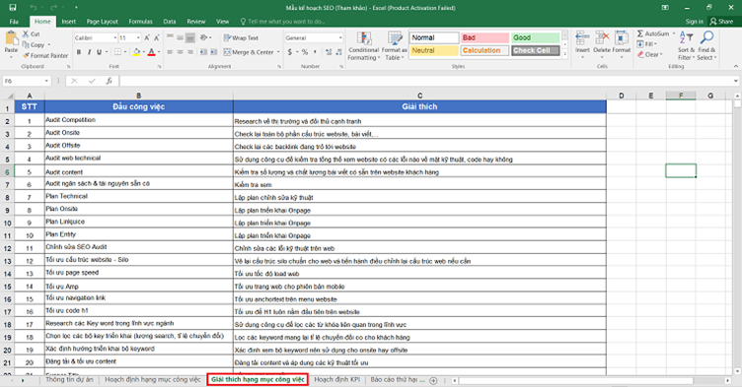Screen dimensions: 742x387
Task: Switch to the Page Layout tab
Action: click(103, 22)
